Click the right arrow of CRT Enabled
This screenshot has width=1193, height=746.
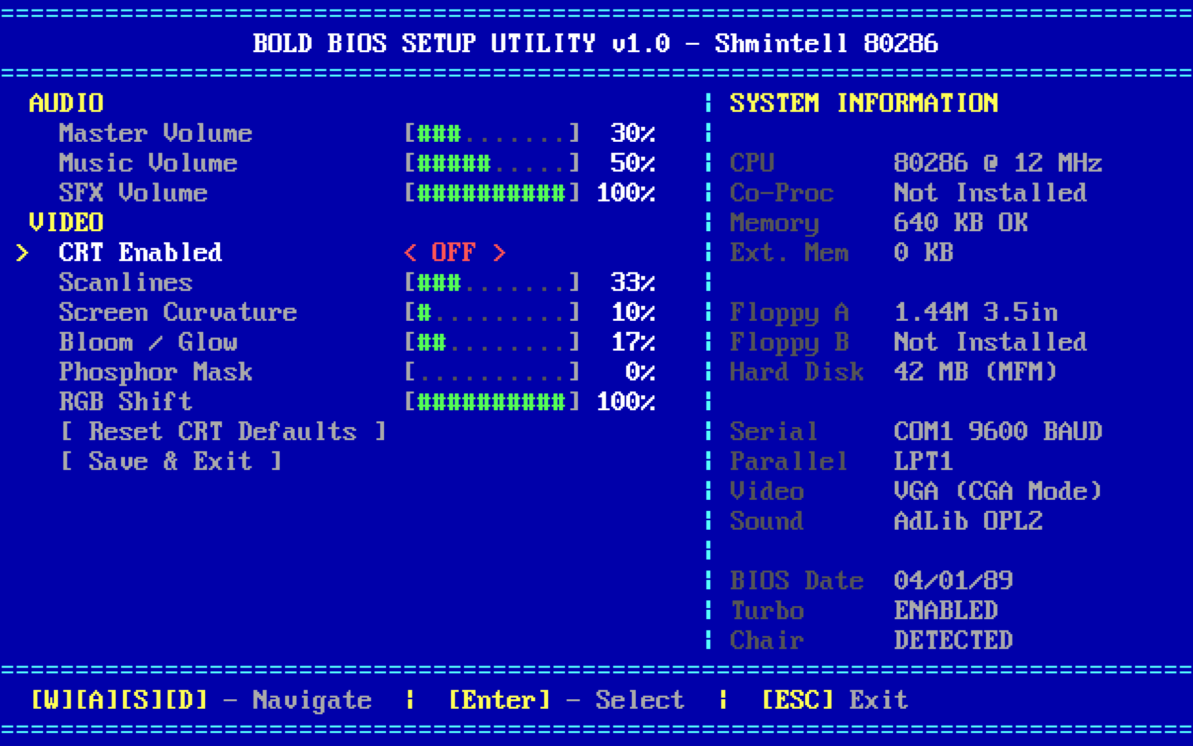click(x=499, y=253)
